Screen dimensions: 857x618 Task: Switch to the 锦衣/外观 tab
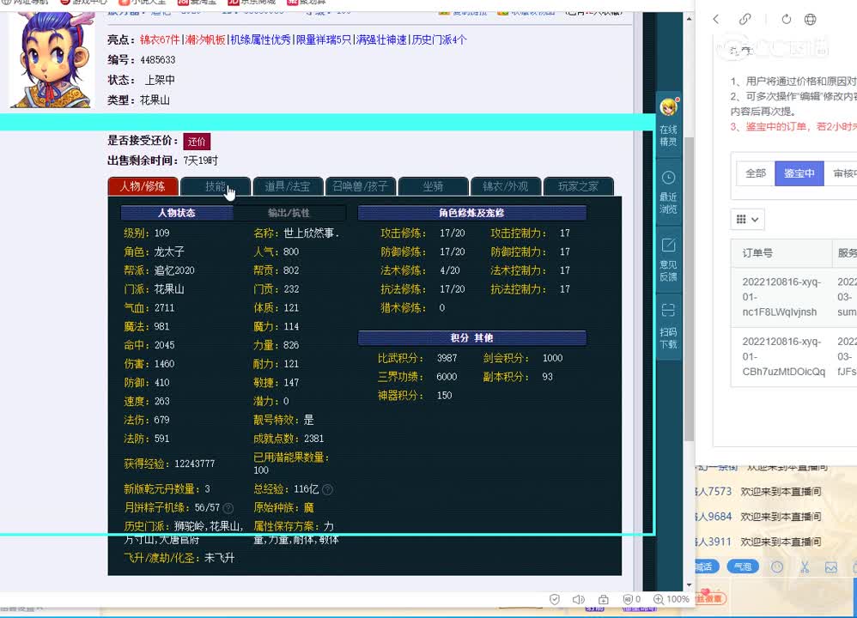tap(506, 186)
